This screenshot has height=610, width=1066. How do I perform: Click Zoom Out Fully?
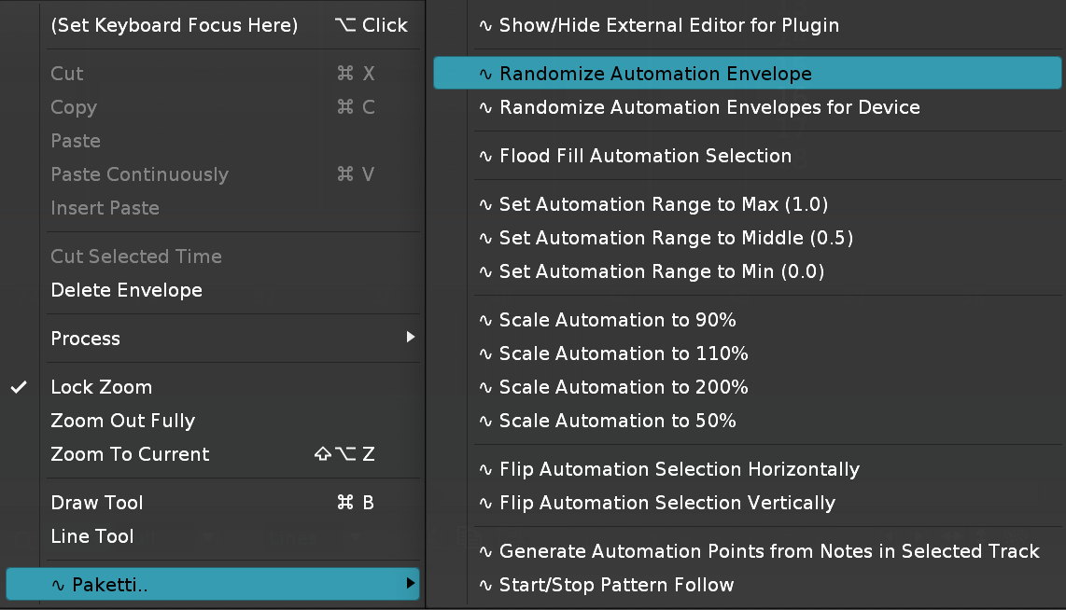122,421
